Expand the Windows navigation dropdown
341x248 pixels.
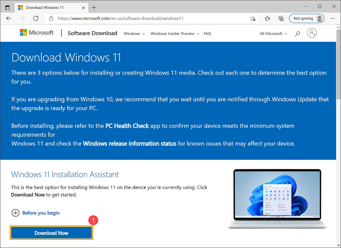(134, 34)
